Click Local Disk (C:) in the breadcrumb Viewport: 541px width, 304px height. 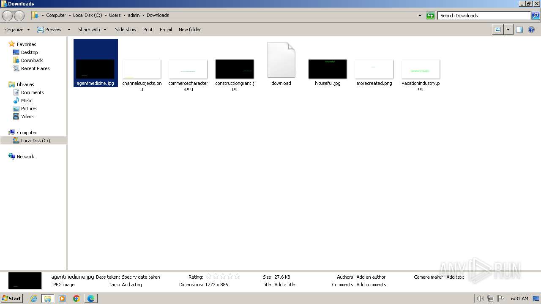point(87,15)
